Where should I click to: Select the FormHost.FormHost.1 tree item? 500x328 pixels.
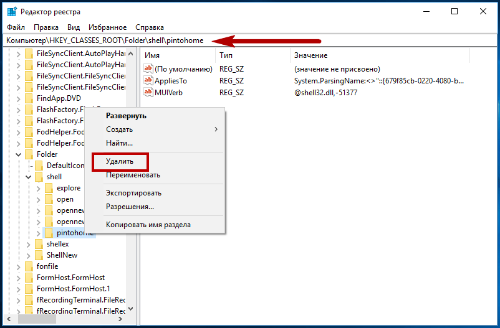pos(74,289)
